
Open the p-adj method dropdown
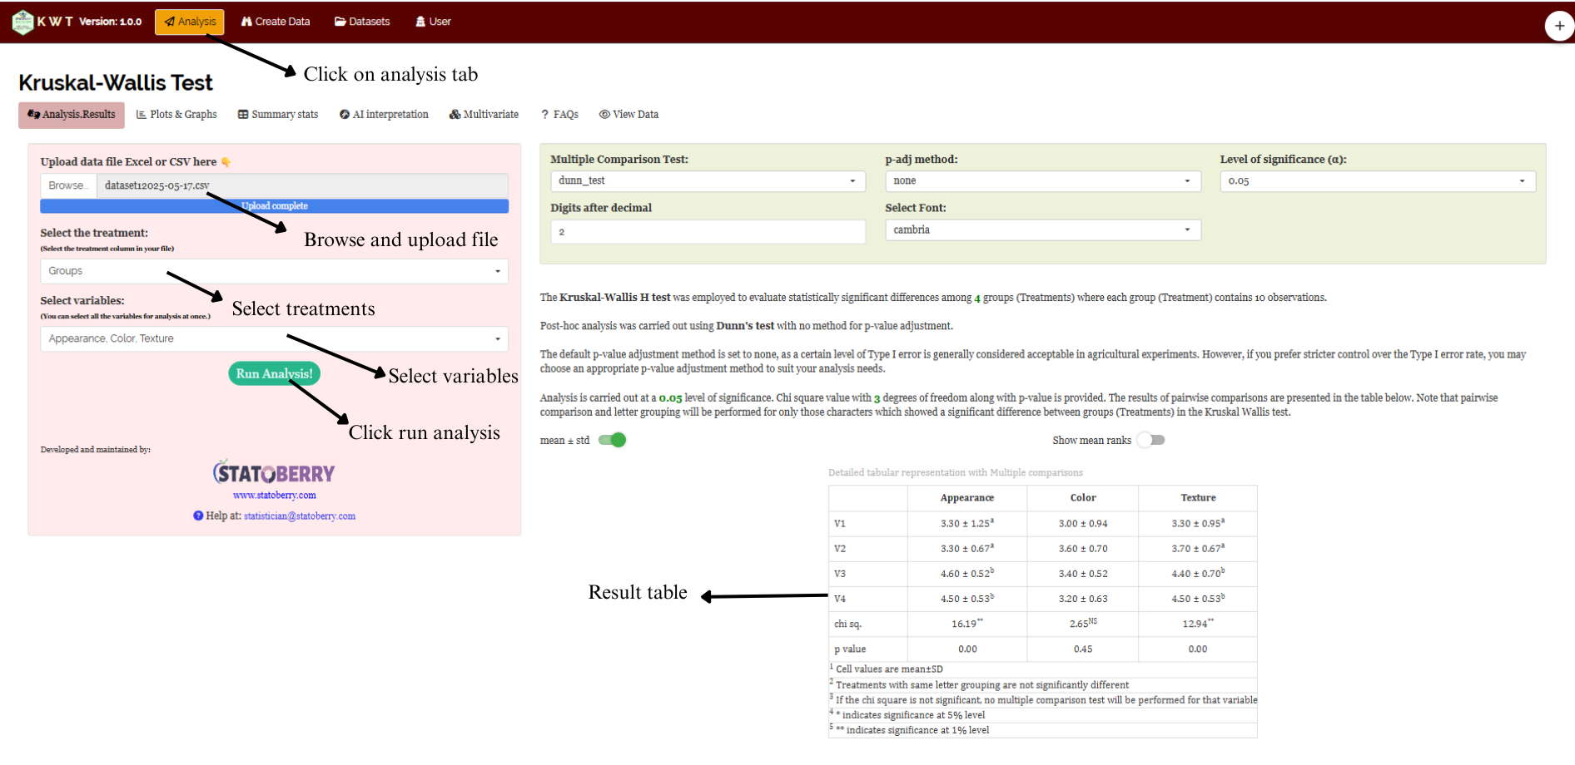pyautogui.click(x=1042, y=181)
